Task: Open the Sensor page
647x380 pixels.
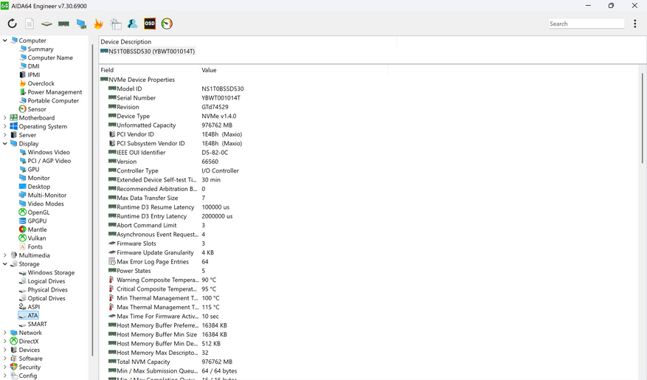Action: [x=37, y=109]
